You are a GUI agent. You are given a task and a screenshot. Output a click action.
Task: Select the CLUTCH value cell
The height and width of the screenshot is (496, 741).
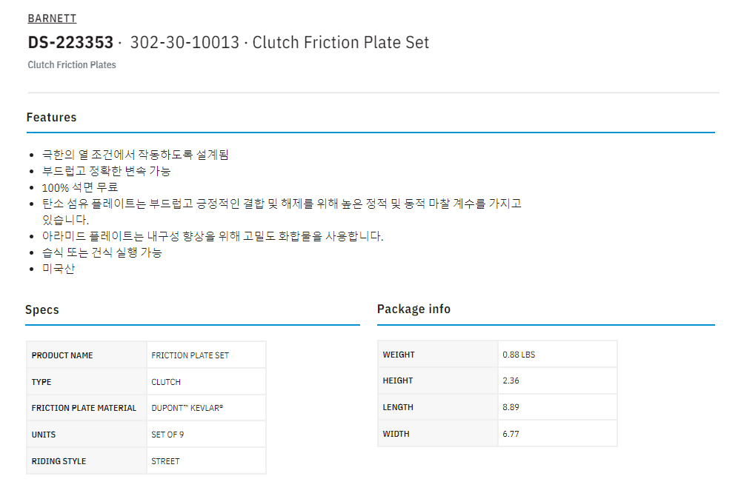pyautogui.click(x=166, y=382)
